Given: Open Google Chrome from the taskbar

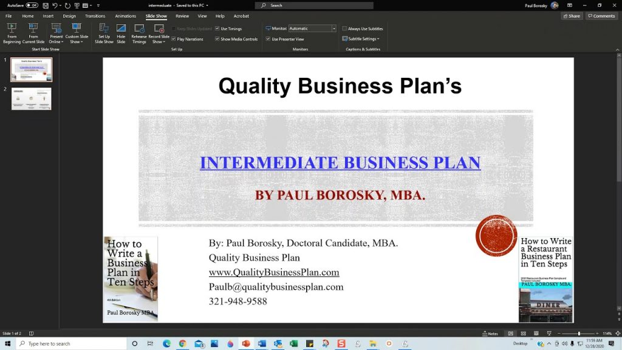Looking at the screenshot, I should [x=182, y=344].
